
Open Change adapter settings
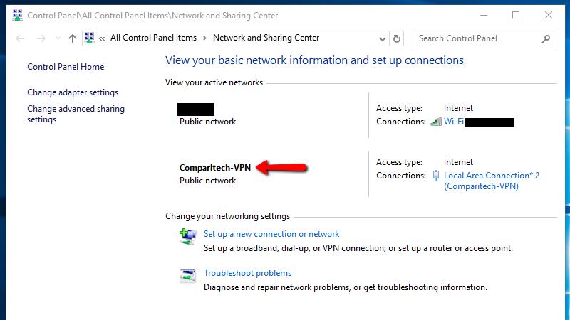(73, 92)
